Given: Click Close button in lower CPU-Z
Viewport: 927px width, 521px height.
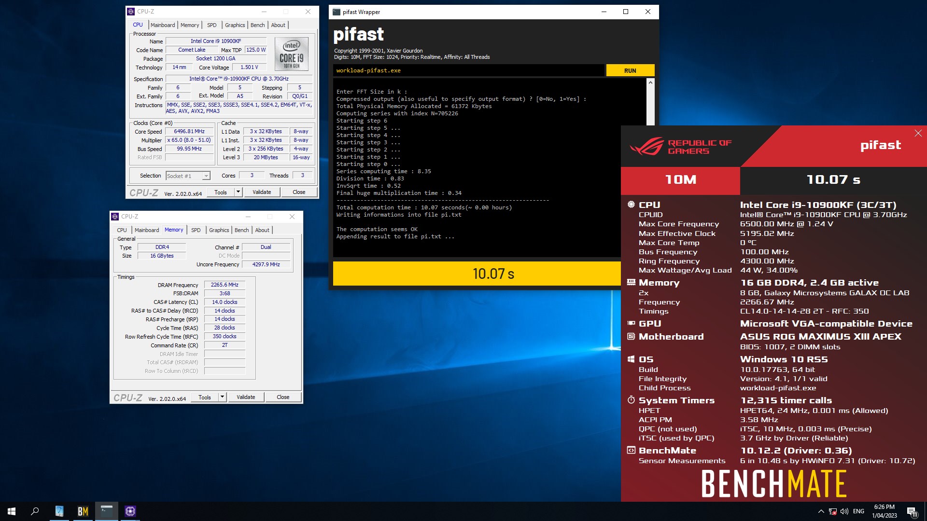Looking at the screenshot, I should click(283, 398).
